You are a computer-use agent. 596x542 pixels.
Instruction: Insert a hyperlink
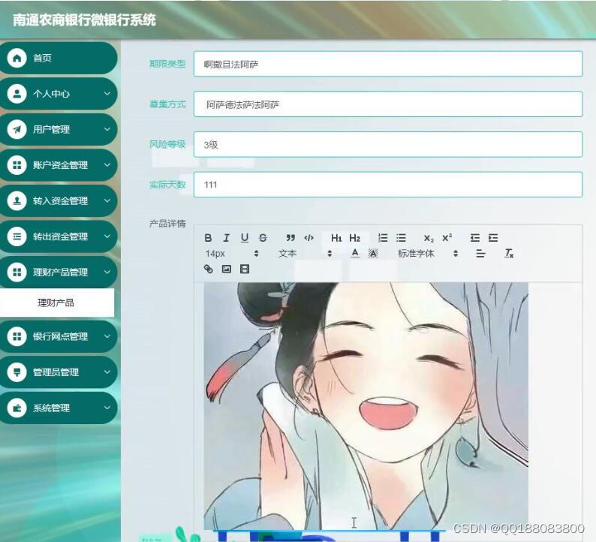coord(208,269)
